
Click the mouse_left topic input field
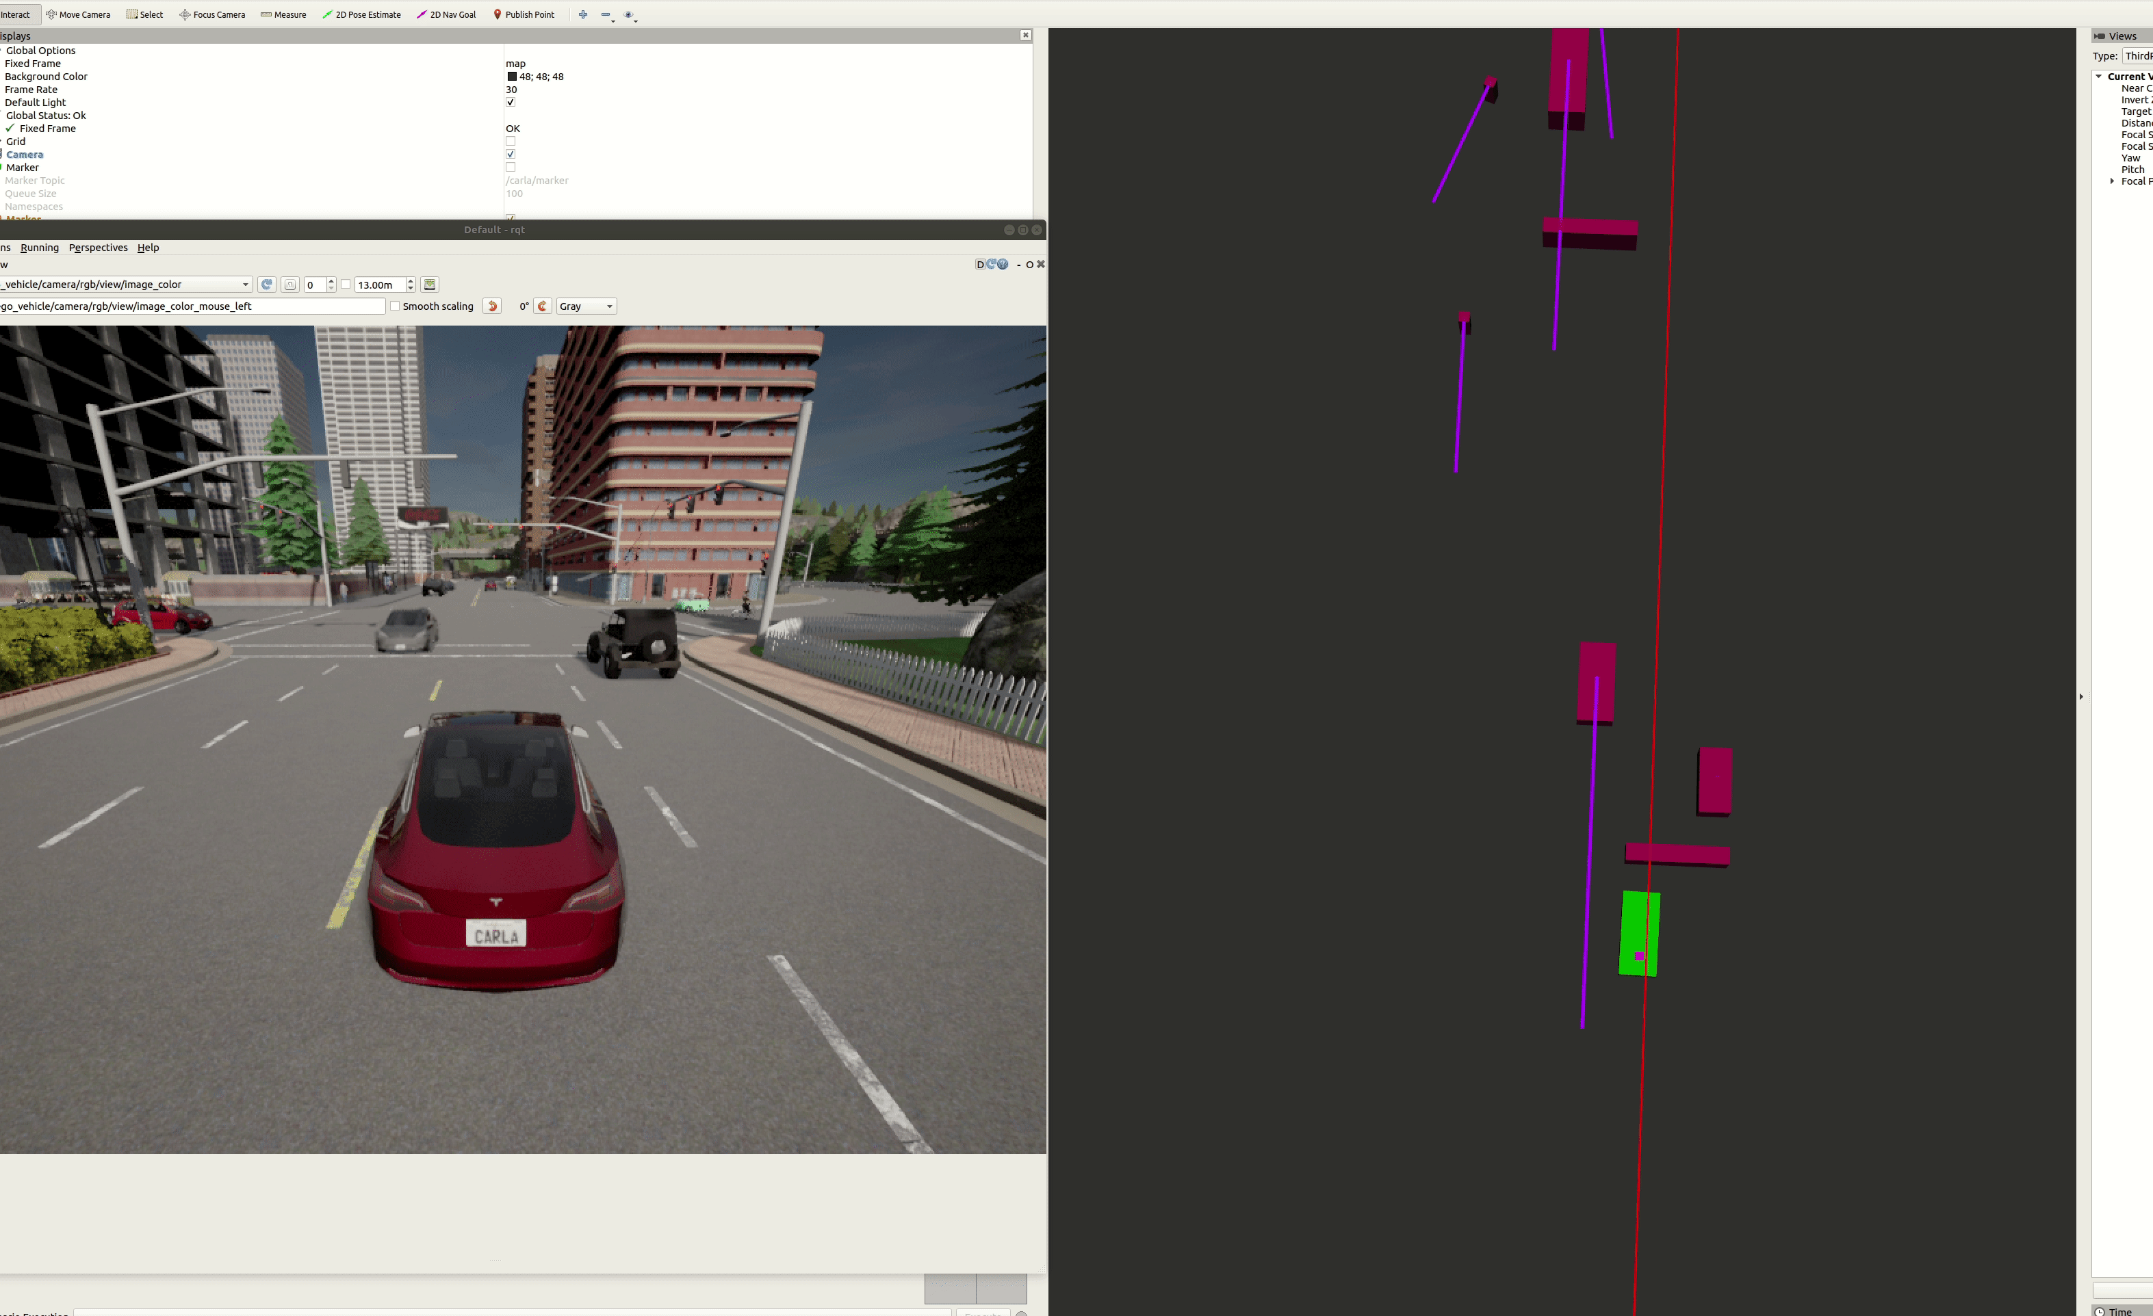point(192,306)
